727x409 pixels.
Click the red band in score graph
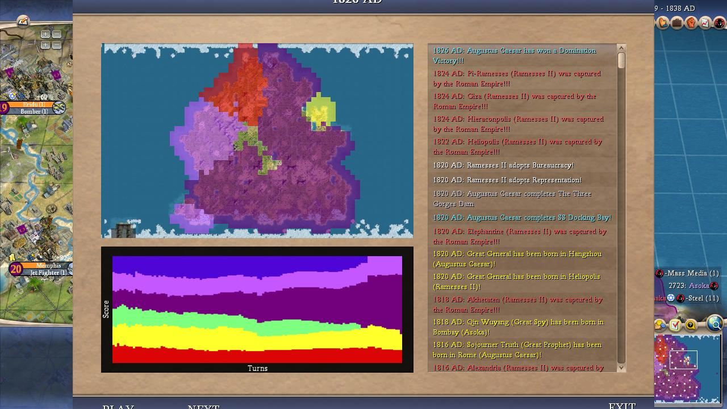click(x=257, y=356)
